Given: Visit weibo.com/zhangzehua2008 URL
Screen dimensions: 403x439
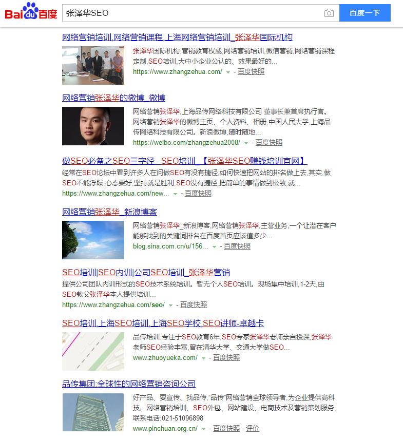Looking at the screenshot, I should coord(186,143).
